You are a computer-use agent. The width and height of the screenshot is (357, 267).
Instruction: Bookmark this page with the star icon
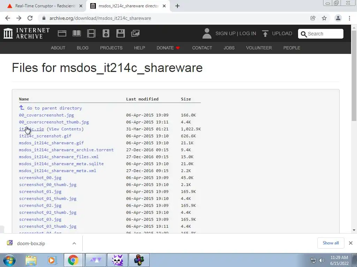click(324, 18)
